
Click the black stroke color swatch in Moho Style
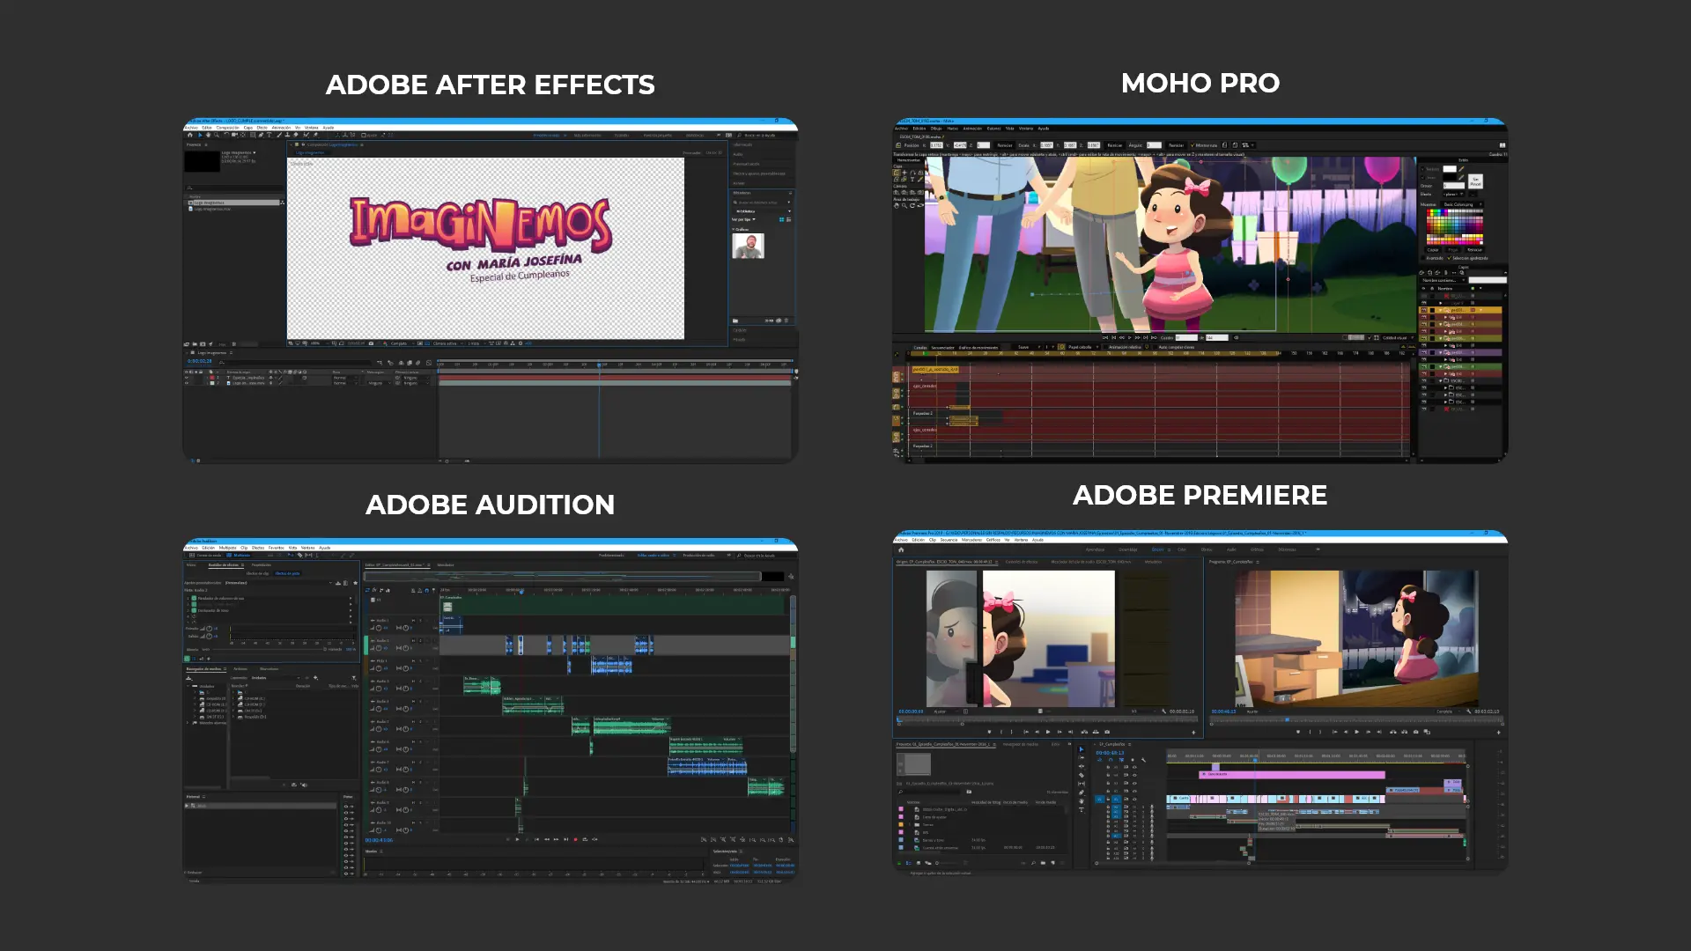(1450, 177)
